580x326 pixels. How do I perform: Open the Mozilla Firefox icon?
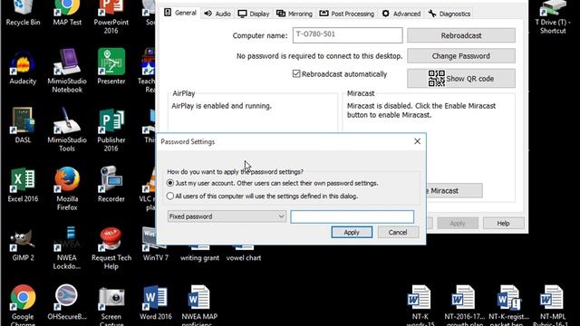[67, 188]
